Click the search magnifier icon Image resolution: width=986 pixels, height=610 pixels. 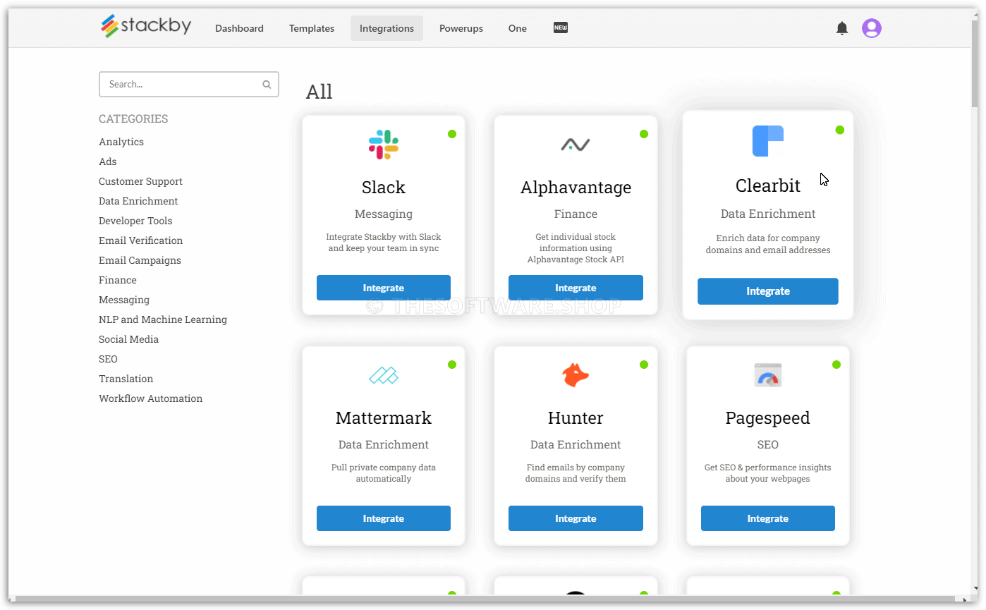coord(267,84)
